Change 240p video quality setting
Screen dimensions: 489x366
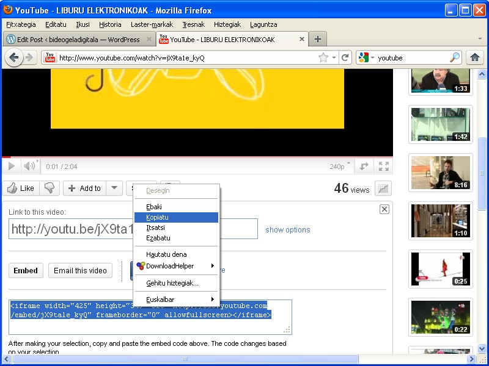(340, 167)
